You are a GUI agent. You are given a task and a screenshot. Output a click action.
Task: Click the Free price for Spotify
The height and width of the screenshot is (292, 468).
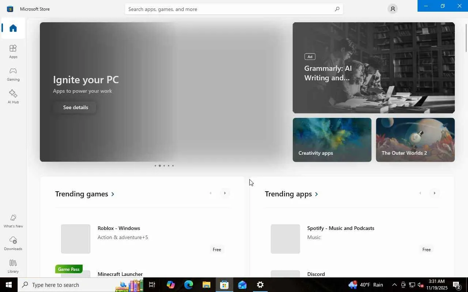pos(427,250)
